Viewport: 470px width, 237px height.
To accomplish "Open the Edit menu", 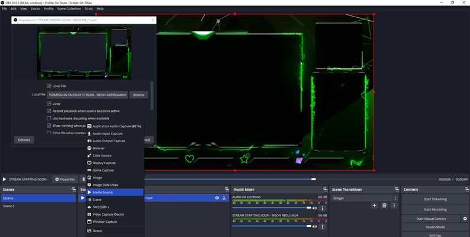I will [x=14, y=9].
